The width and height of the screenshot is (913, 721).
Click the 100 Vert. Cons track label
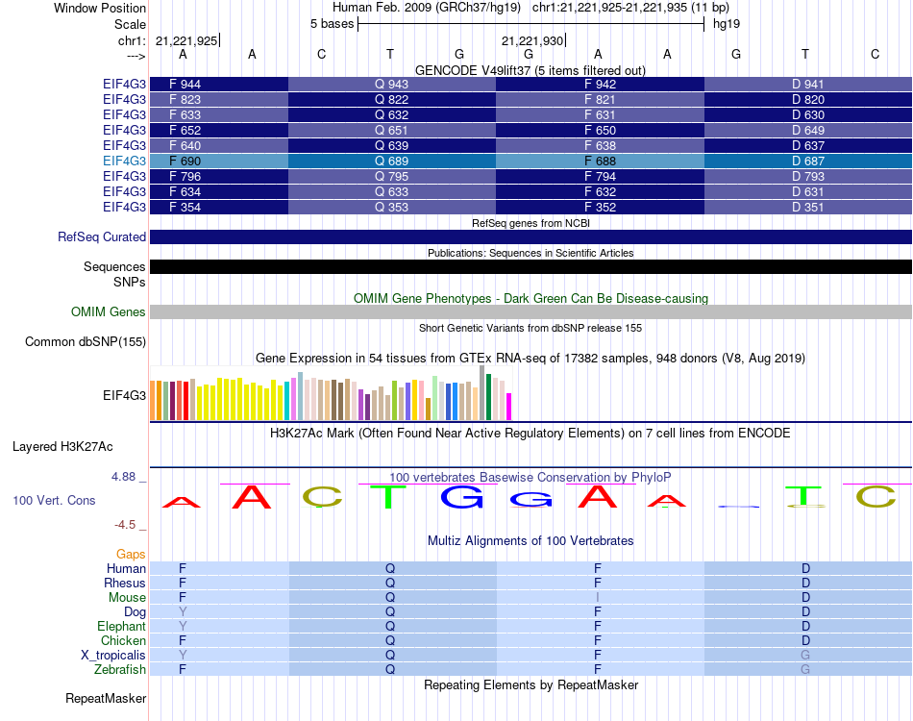(x=54, y=500)
